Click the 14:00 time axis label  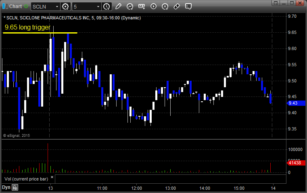(205, 188)
